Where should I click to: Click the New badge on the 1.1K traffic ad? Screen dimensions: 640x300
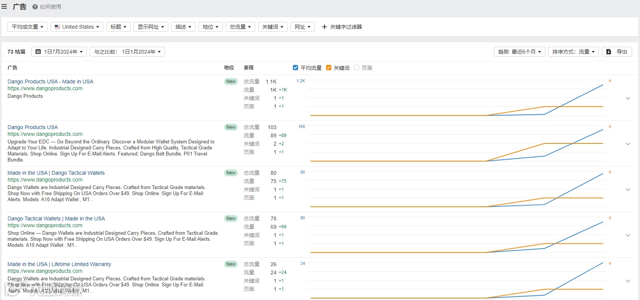point(231,82)
